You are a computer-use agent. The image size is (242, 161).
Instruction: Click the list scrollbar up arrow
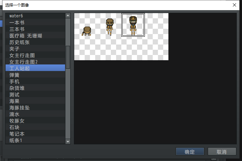(x=68, y=16)
